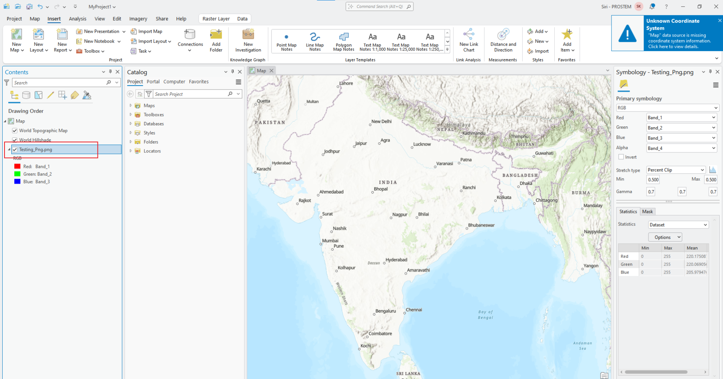Open the Insert ribbon tab
The width and height of the screenshot is (723, 379).
click(x=54, y=19)
